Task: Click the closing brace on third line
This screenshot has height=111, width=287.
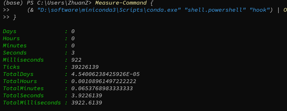Action: (x=15, y=17)
